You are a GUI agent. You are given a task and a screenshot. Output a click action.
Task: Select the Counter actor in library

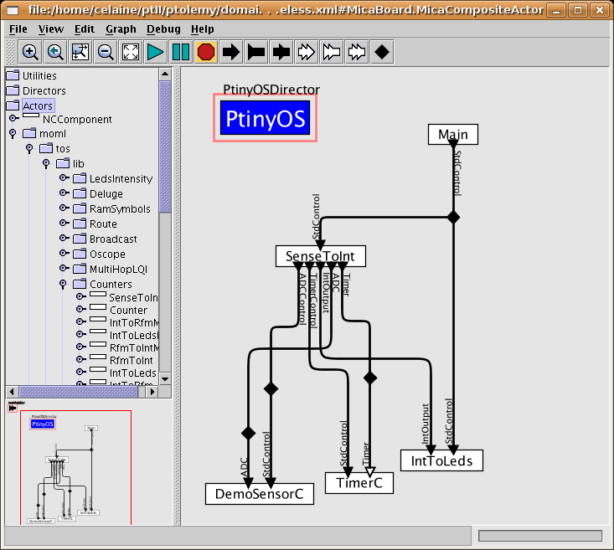tap(128, 310)
